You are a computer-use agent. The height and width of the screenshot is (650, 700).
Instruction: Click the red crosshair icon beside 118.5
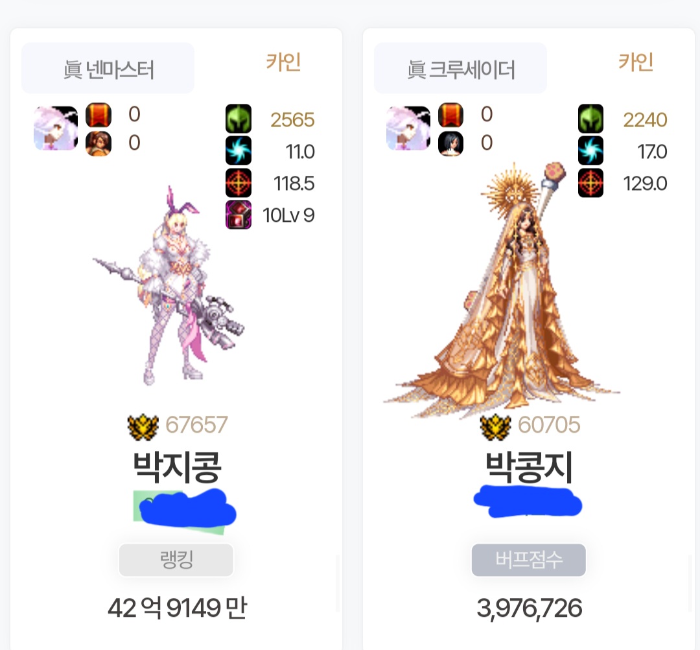(239, 183)
